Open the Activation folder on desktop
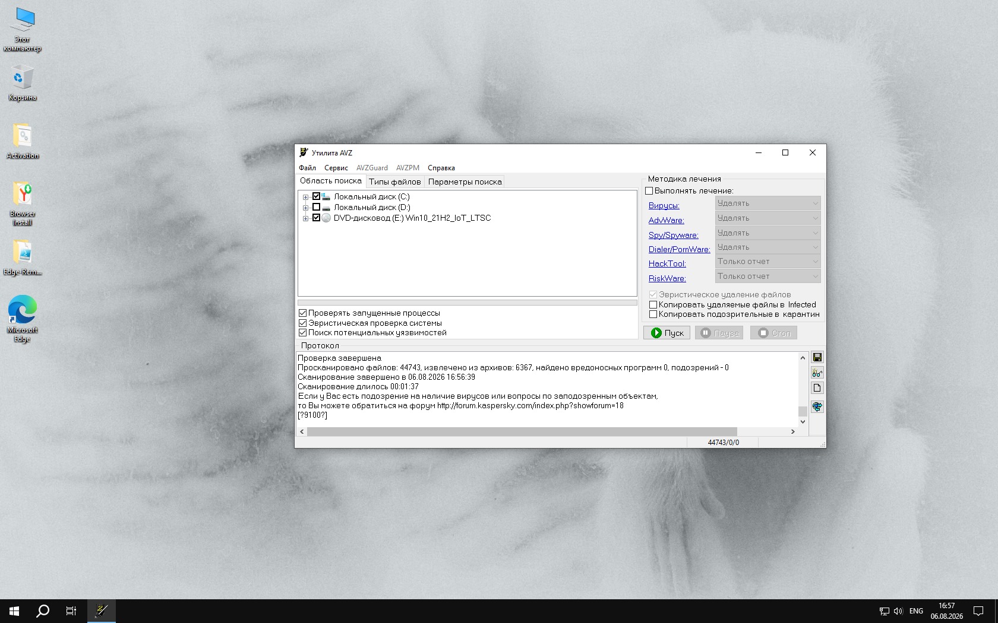The width and height of the screenshot is (998, 623). [23, 141]
